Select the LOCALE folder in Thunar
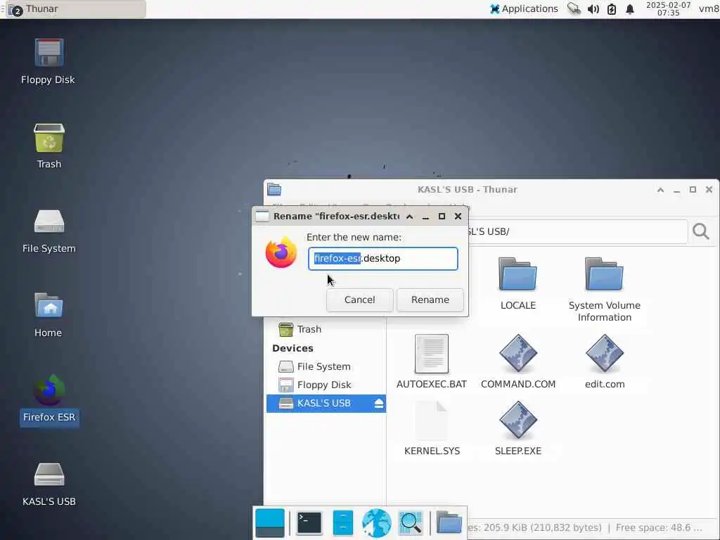This screenshot has width=720, height=540. point(518,274)
